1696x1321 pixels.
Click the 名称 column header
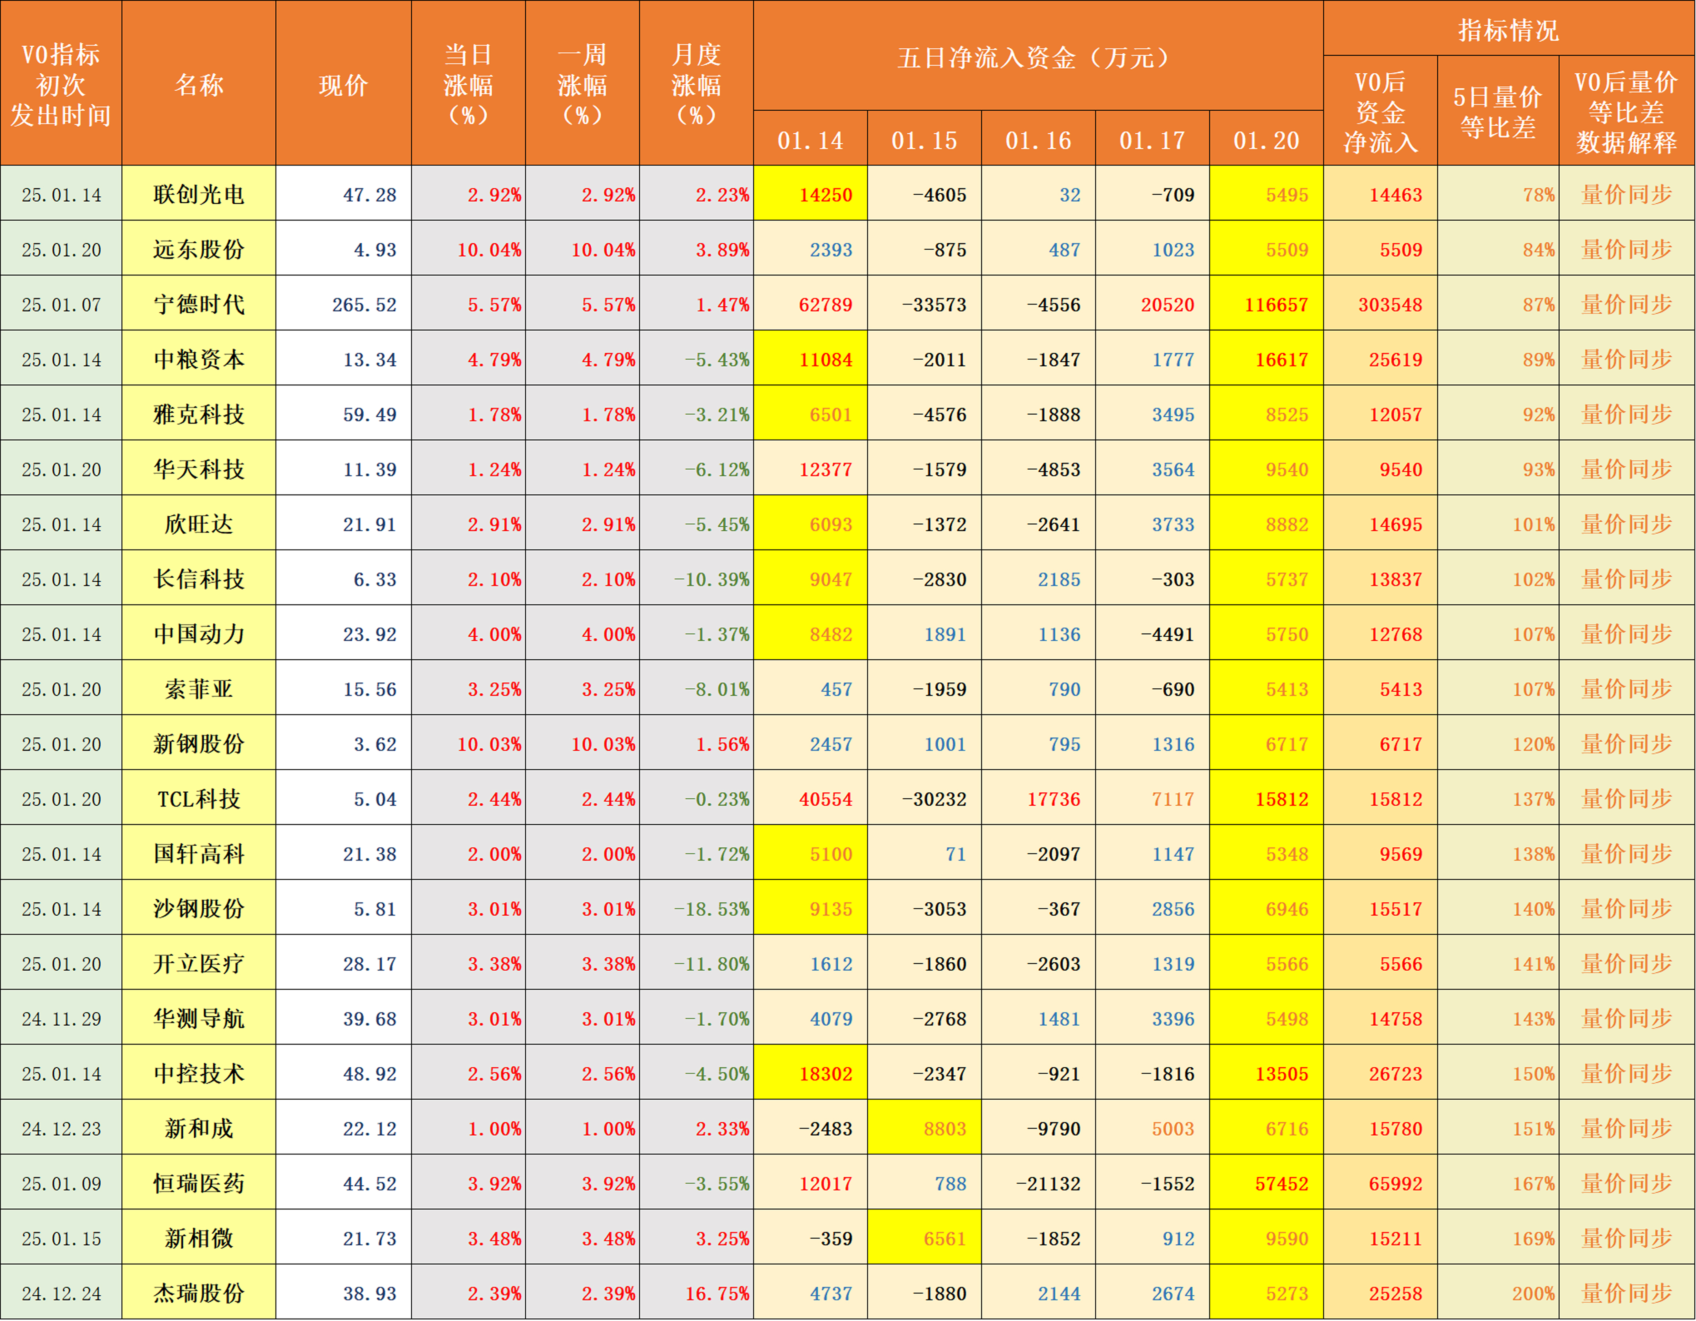click(199, 84)
